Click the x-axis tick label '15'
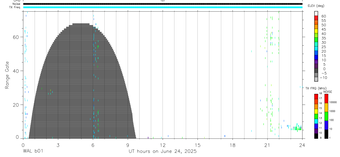 pos(197,145)
